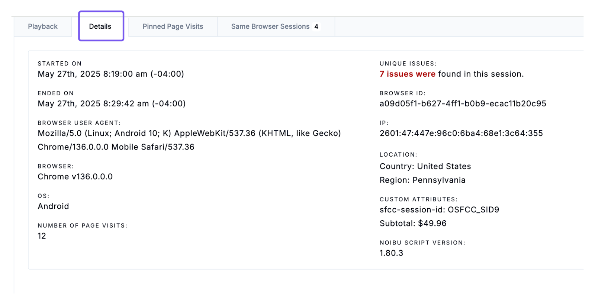This screenshot has height=305, width=595.
Task: Click the Browser ID value
Action: (463, 104)
